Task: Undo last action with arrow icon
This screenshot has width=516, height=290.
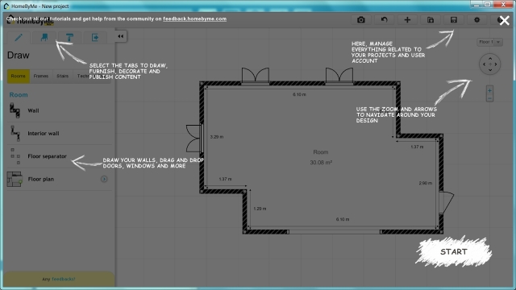Action: pyautogui.click(x=384, y=19)
